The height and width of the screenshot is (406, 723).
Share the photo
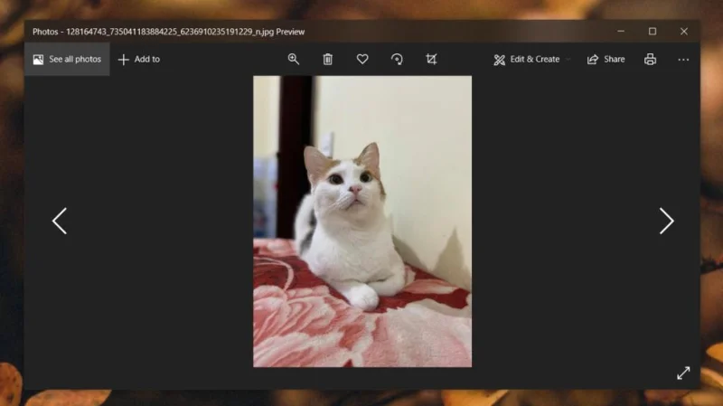coord(606,59)
